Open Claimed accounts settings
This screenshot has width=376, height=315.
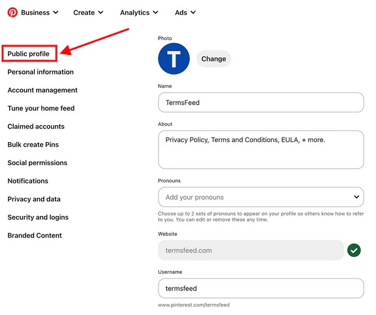click(36, 126)
